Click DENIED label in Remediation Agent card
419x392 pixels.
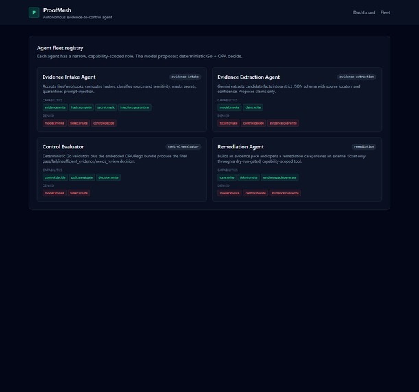(224, 186)
